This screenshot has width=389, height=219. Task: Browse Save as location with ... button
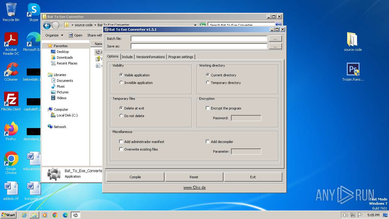[275, 46]
